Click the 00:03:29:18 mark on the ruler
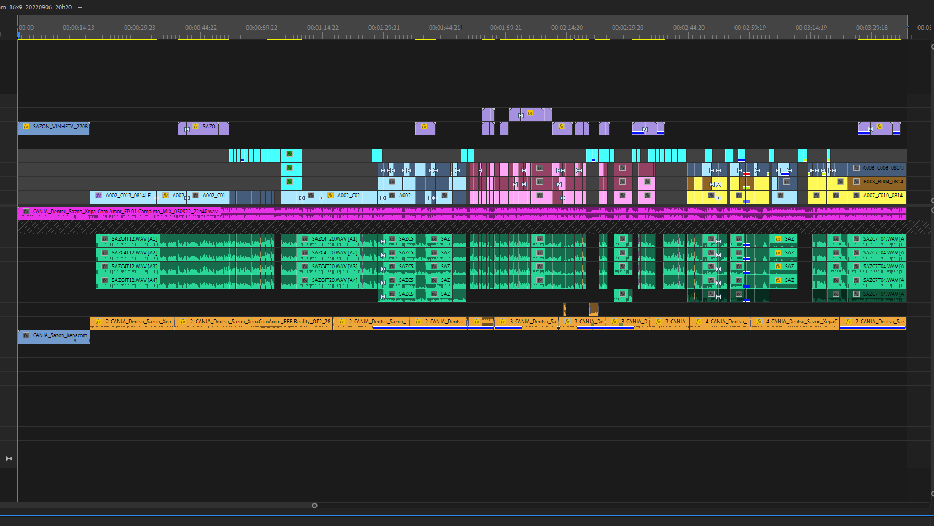This screenshot has height=526, width=934. click(x=872, y=28)
